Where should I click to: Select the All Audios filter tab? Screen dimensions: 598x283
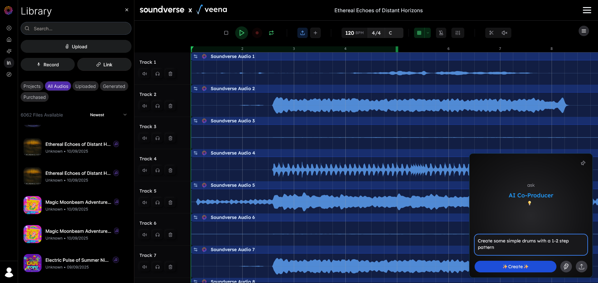click(58, 86)
